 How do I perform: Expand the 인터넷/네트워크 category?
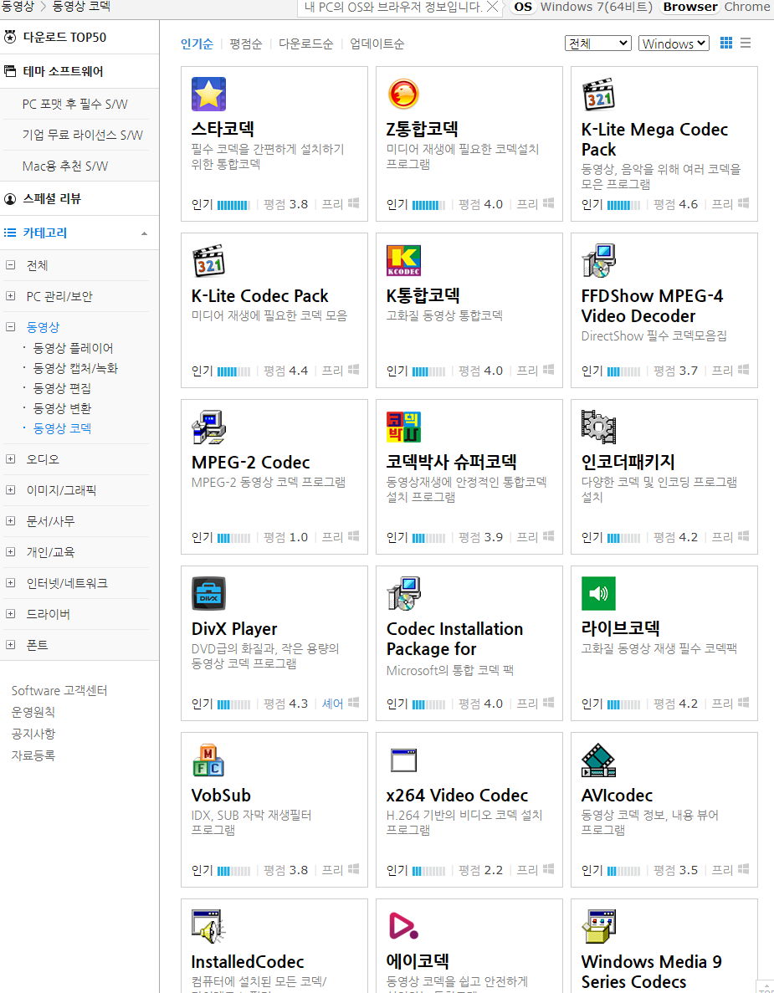pyautogui.click(x=10, y=583)
